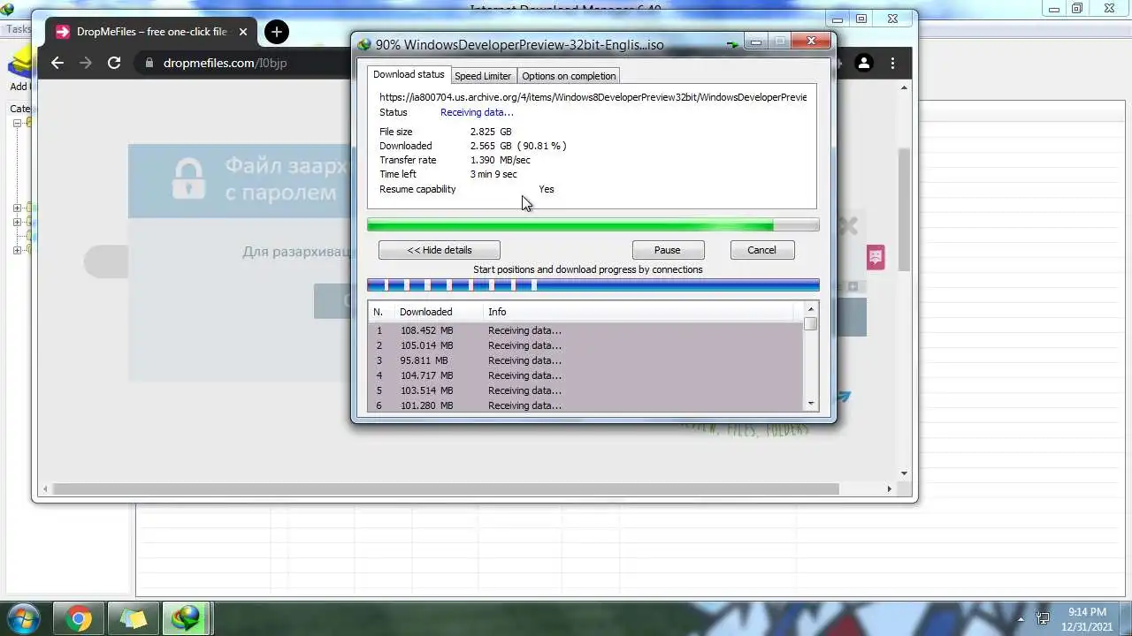Click the blue connections progress bar
1132x636 pixels.
point(593,285)
